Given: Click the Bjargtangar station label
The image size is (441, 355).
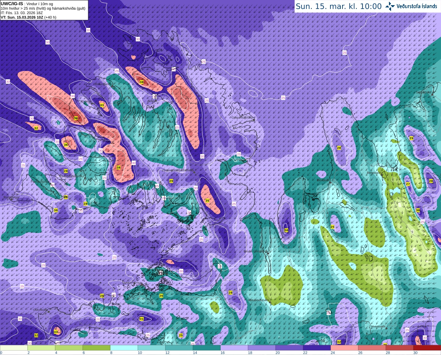Looking at the screenshot, I should [x=11, y=197].
